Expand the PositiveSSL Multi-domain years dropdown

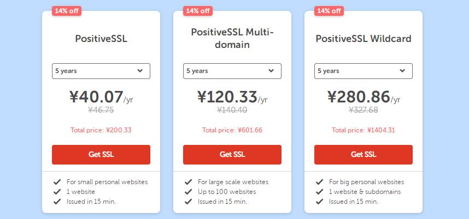pos(232,71)
